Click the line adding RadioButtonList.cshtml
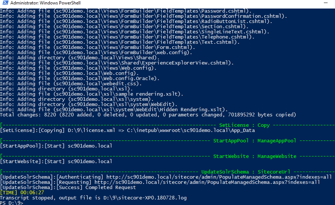The height and width of the screenshot is (205, 335). click(x=136, y=22)
